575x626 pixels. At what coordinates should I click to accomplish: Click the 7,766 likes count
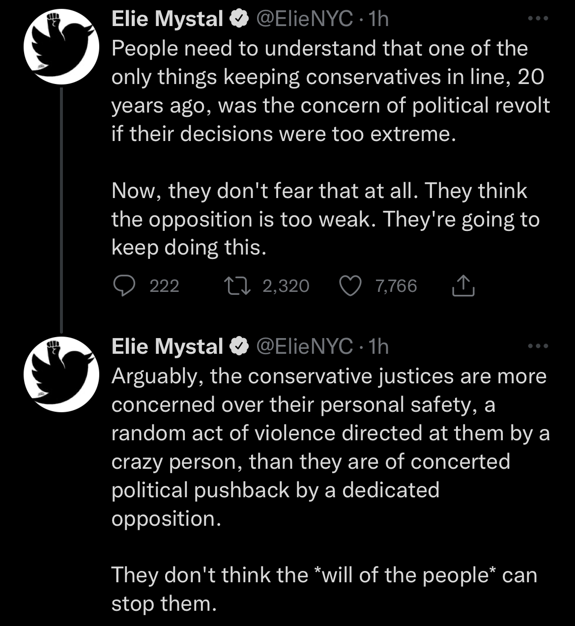click(396, 286)
